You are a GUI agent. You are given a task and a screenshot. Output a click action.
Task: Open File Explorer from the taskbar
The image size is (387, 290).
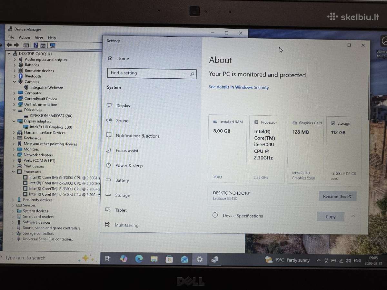click(x=154, y=259)
